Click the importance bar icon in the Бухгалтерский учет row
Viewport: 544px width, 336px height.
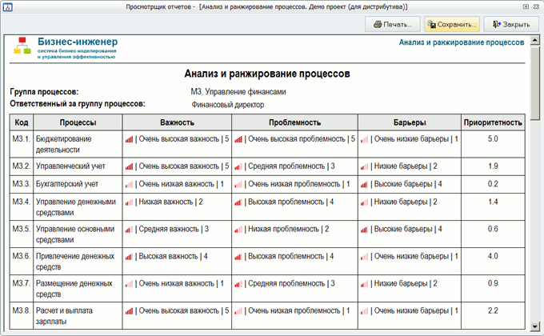pos(129,184)
